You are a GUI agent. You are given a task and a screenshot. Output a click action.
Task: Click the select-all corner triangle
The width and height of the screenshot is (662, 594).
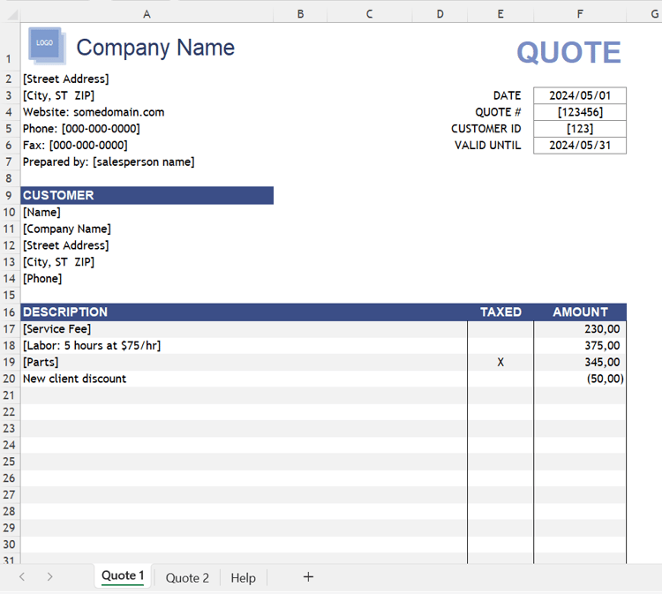pyautogui.click(x=12, y=15)
